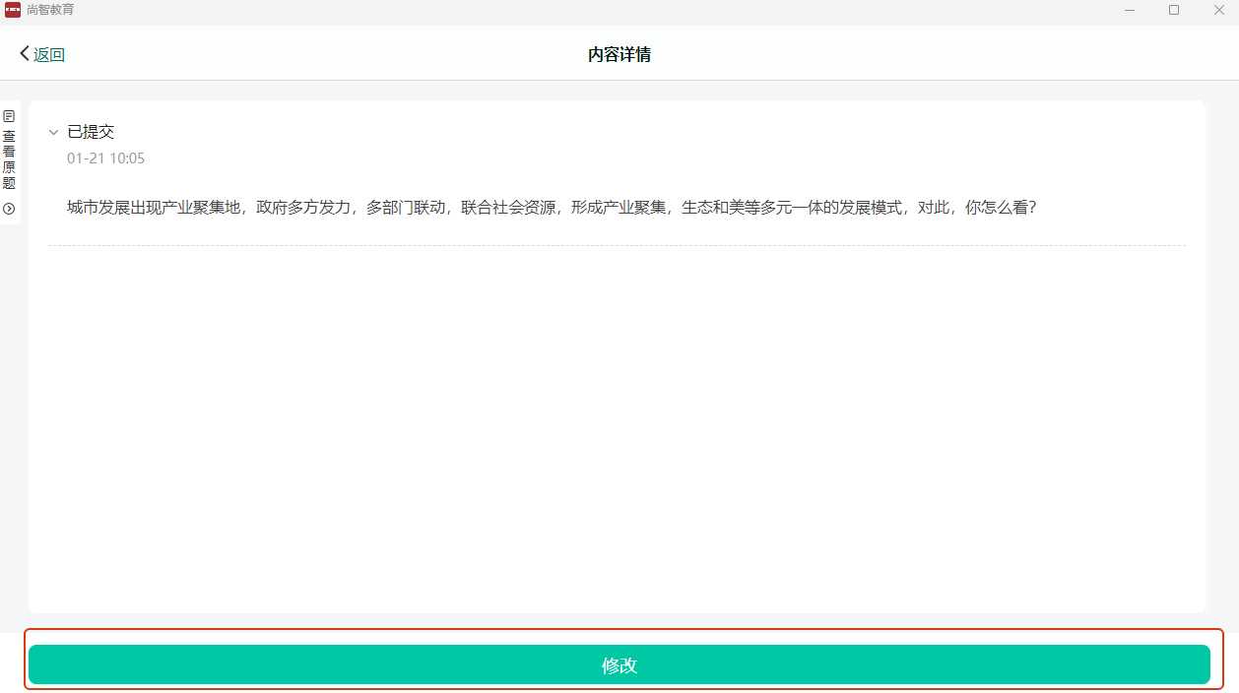Click the back chevron arrow icon
1239x693 pixels.
[25, 54]
